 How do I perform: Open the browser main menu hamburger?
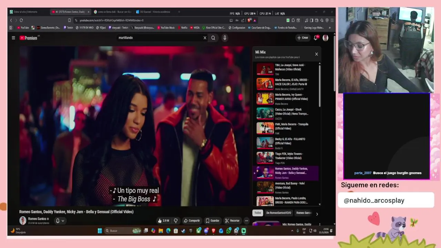[x=332, y=20]
